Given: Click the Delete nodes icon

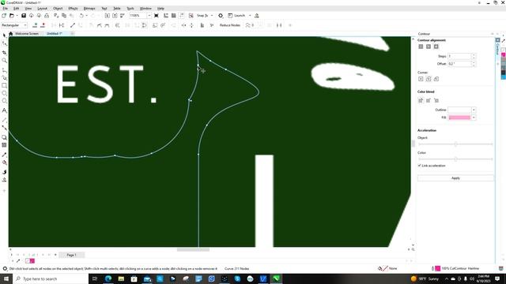Looking at the screenshot, I should click(43, 25).
